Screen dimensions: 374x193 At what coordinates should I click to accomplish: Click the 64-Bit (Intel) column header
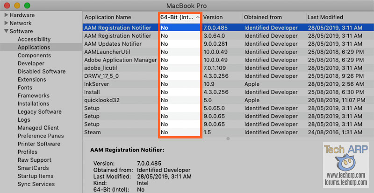[180, 17]
